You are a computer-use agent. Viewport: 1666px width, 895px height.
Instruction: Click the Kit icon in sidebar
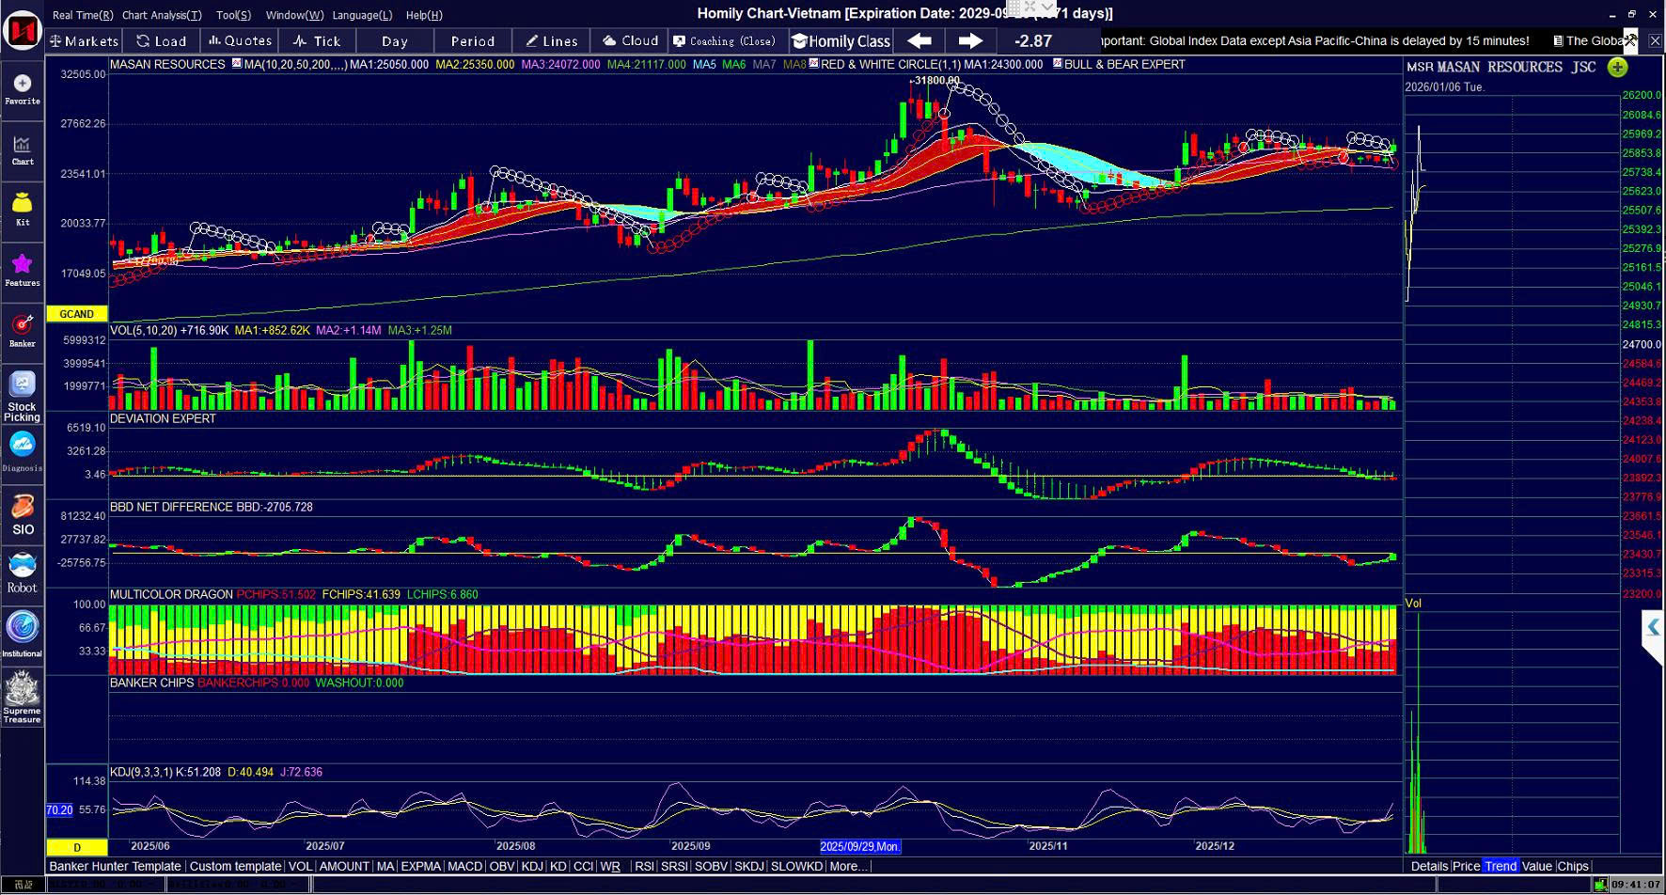(23, 209)
